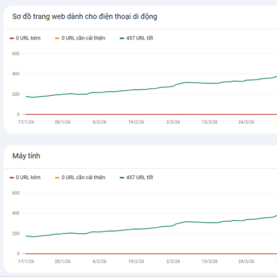This screenshot has width=277, height=277.
Task: Click the 200 axis label on Máy tính chart
Action: click(x=16, y=234)
